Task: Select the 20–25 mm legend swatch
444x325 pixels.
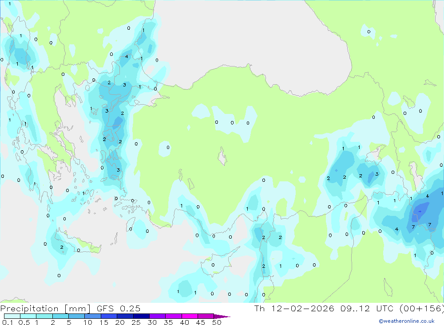Action: pyautogui.click(x=125, y=316)
